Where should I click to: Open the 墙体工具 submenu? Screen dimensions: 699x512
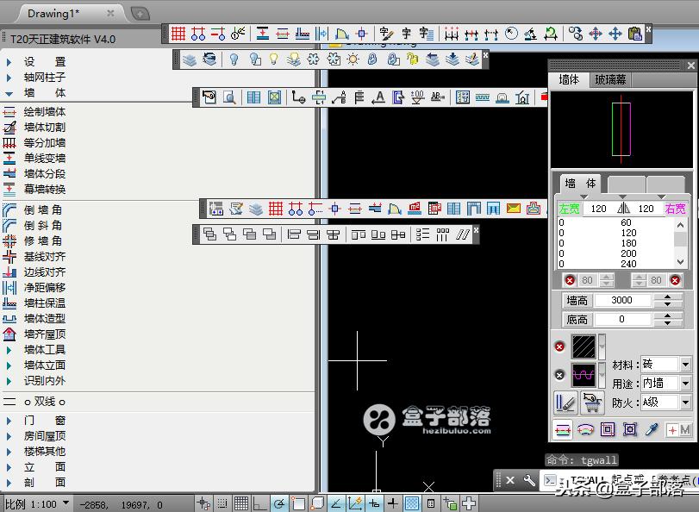tap(44, 350)
